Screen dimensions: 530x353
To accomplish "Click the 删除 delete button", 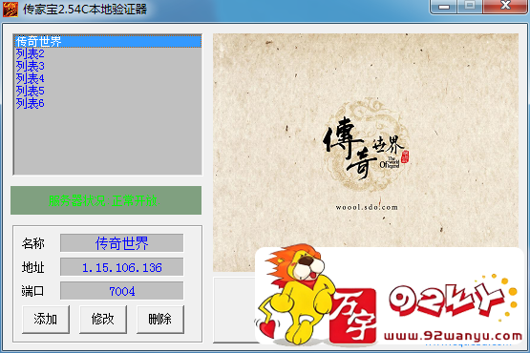I will click(160, 319).
